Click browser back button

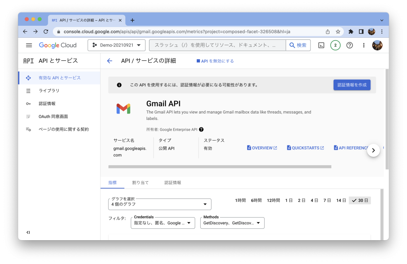(25, 32)
